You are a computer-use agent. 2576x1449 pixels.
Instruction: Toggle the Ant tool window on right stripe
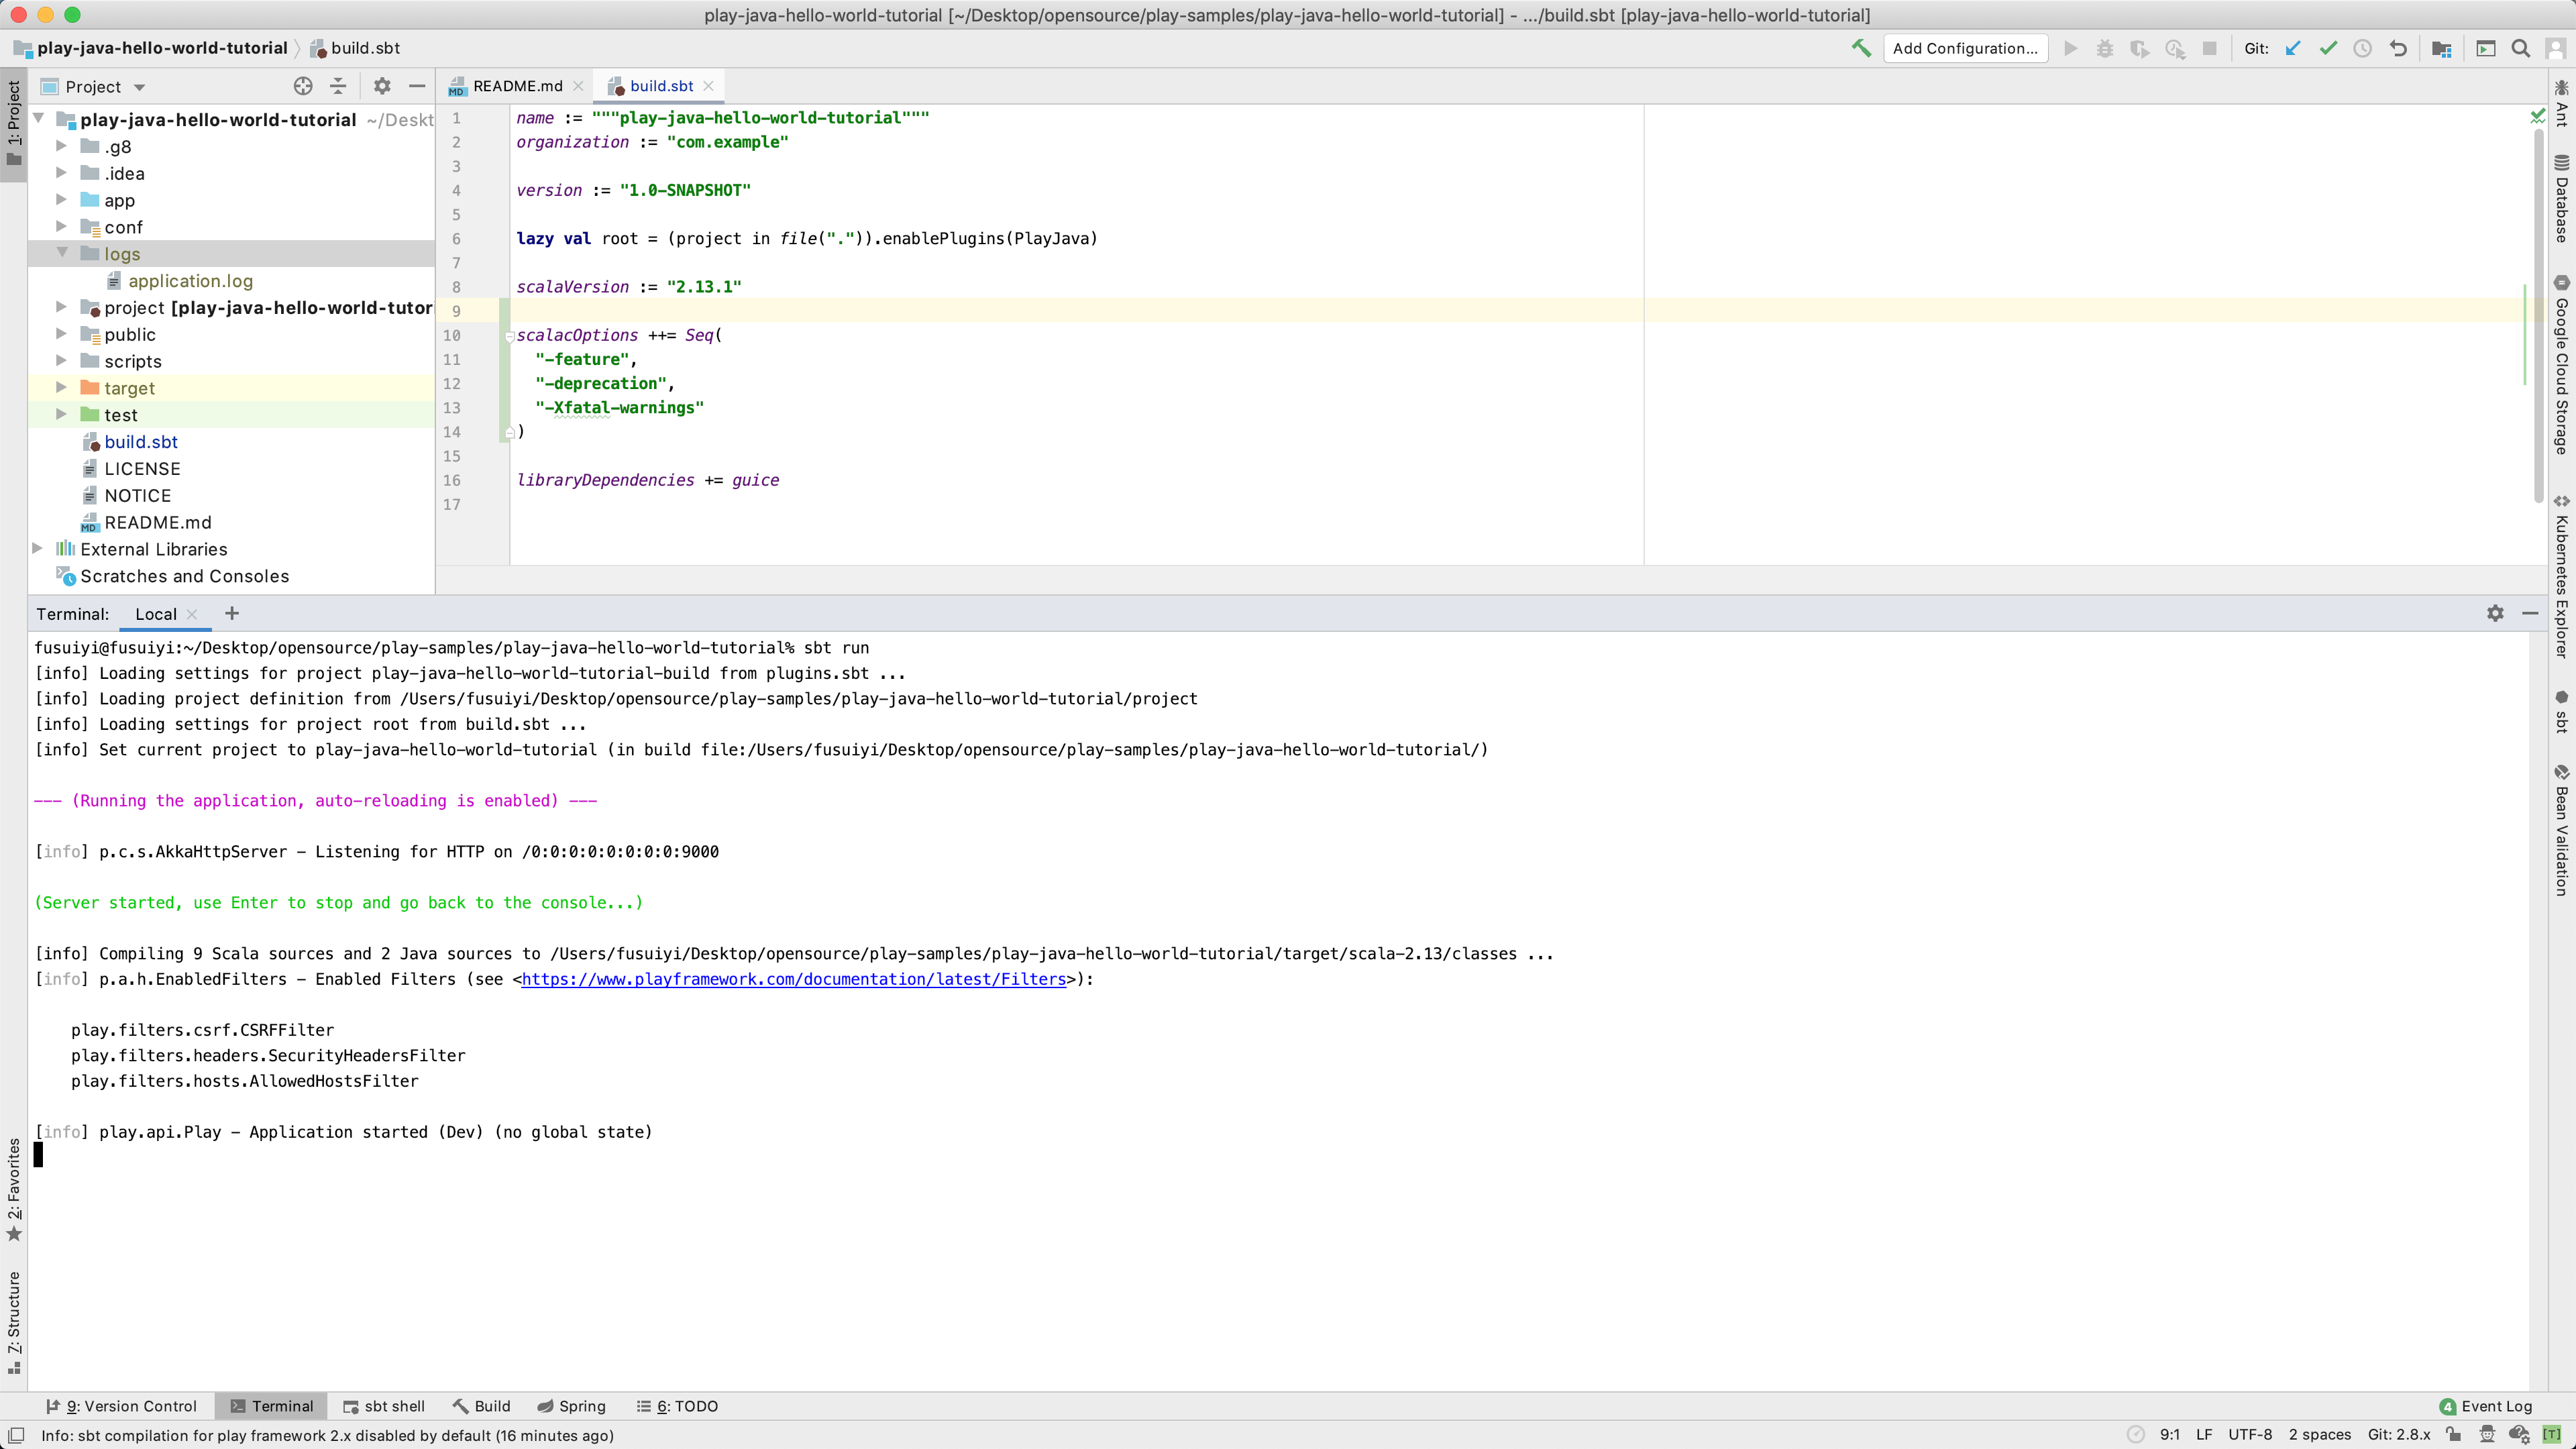click(2561, 103)
